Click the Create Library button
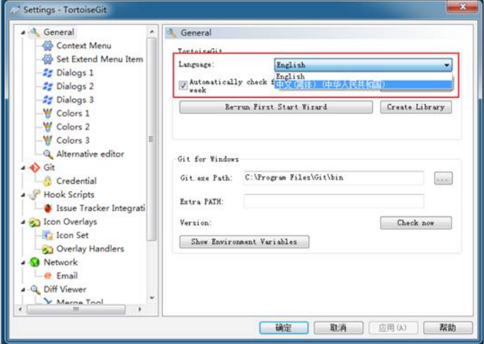 [x=416, y=107]
